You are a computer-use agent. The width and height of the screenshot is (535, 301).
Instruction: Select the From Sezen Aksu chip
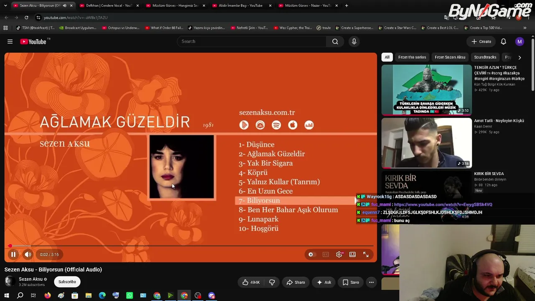click(450, 57)
